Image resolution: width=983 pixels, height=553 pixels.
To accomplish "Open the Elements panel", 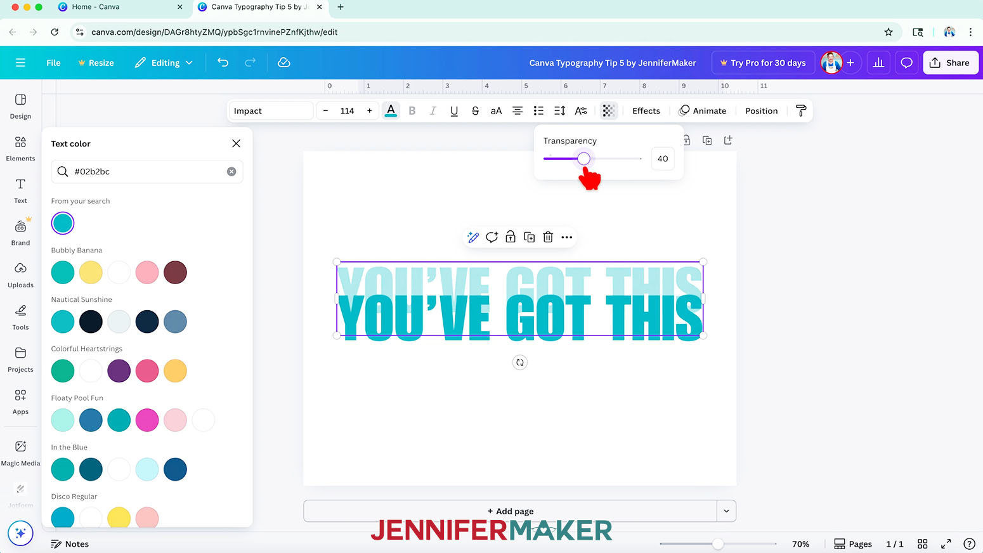I will click(20, 149).
